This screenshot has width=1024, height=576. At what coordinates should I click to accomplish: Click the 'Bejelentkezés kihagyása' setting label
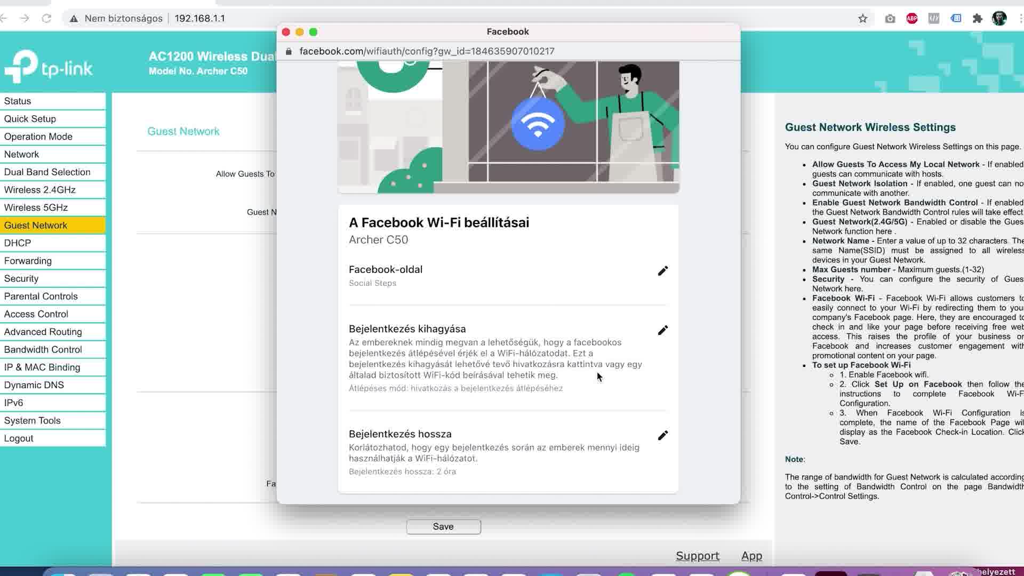coord(407,329)
